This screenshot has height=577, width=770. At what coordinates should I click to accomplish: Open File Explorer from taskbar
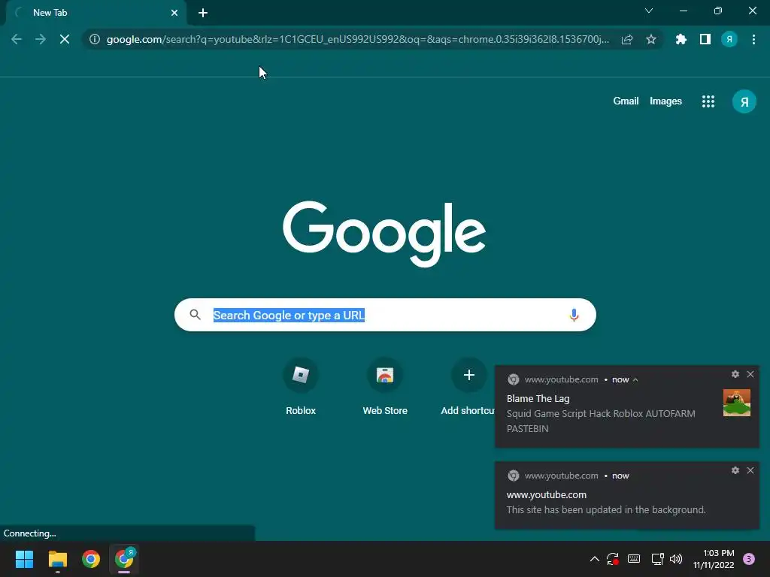tap(57, 559)
